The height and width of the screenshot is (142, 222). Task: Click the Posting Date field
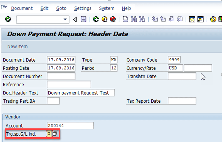(61, 68)
